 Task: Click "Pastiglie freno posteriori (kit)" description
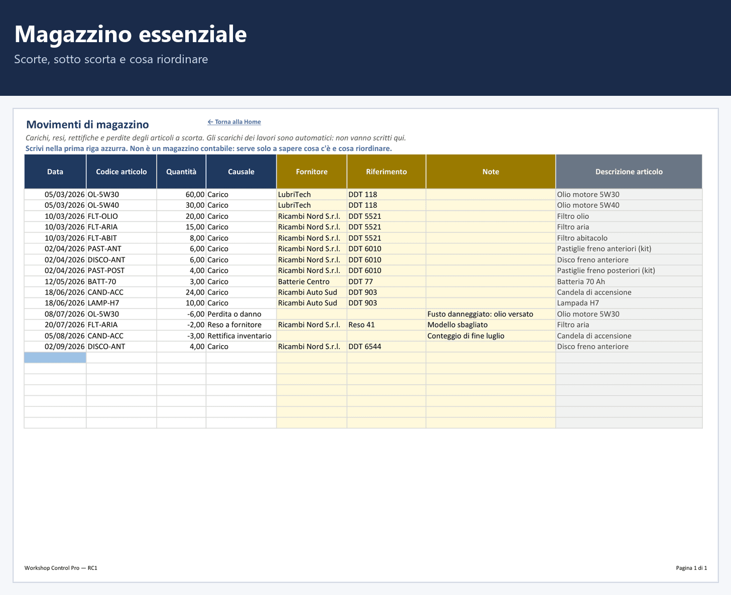pyautogui.click(x=629, y=270)
